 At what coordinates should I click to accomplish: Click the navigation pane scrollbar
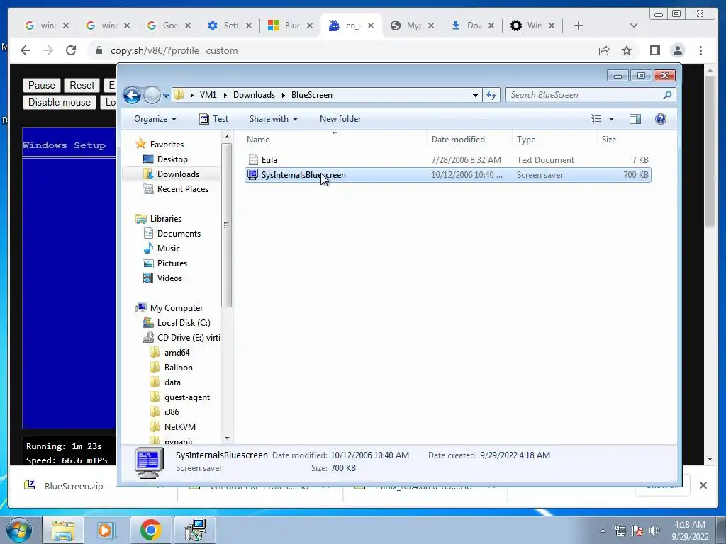pos(226,225)
